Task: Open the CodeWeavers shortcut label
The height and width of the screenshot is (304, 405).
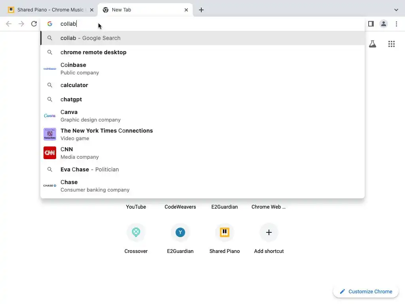Action: tap(180, 207)
